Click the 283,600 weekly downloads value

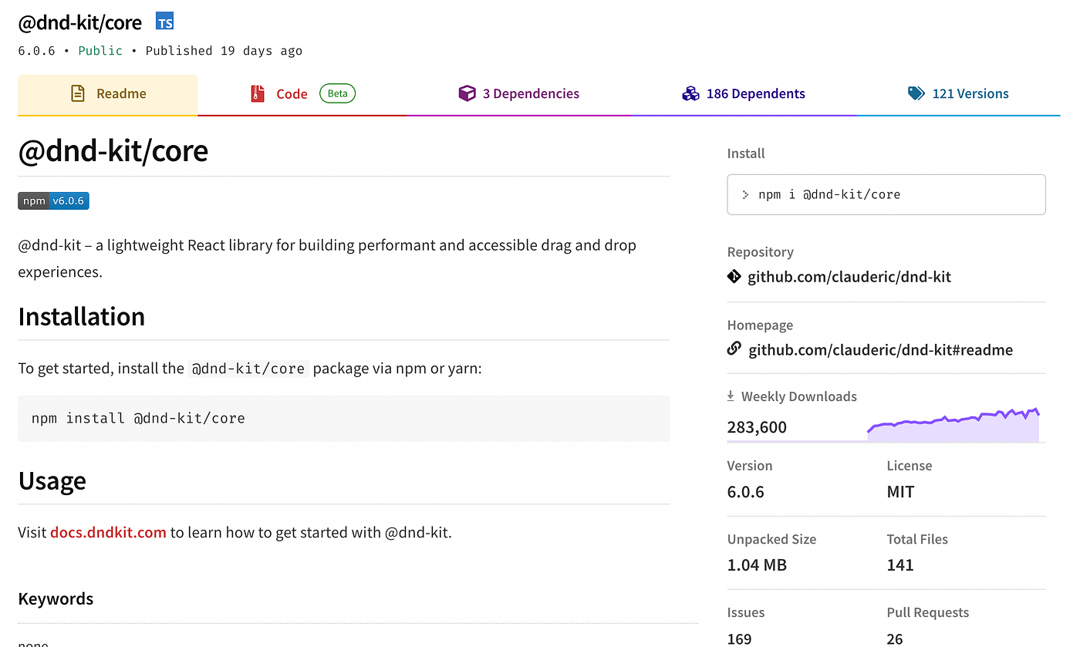(757, 427)
